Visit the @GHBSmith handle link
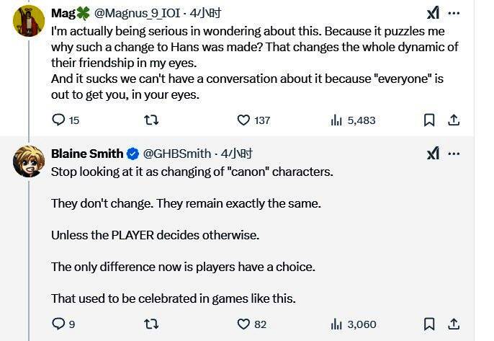494x341 pixels. (x=177, y=154)
